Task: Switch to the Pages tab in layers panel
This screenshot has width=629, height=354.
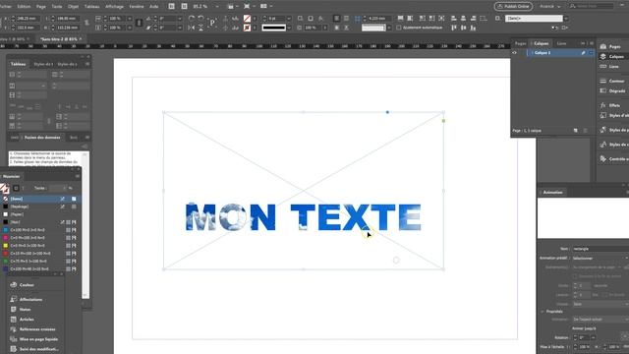Action: (x=520, y=43)
